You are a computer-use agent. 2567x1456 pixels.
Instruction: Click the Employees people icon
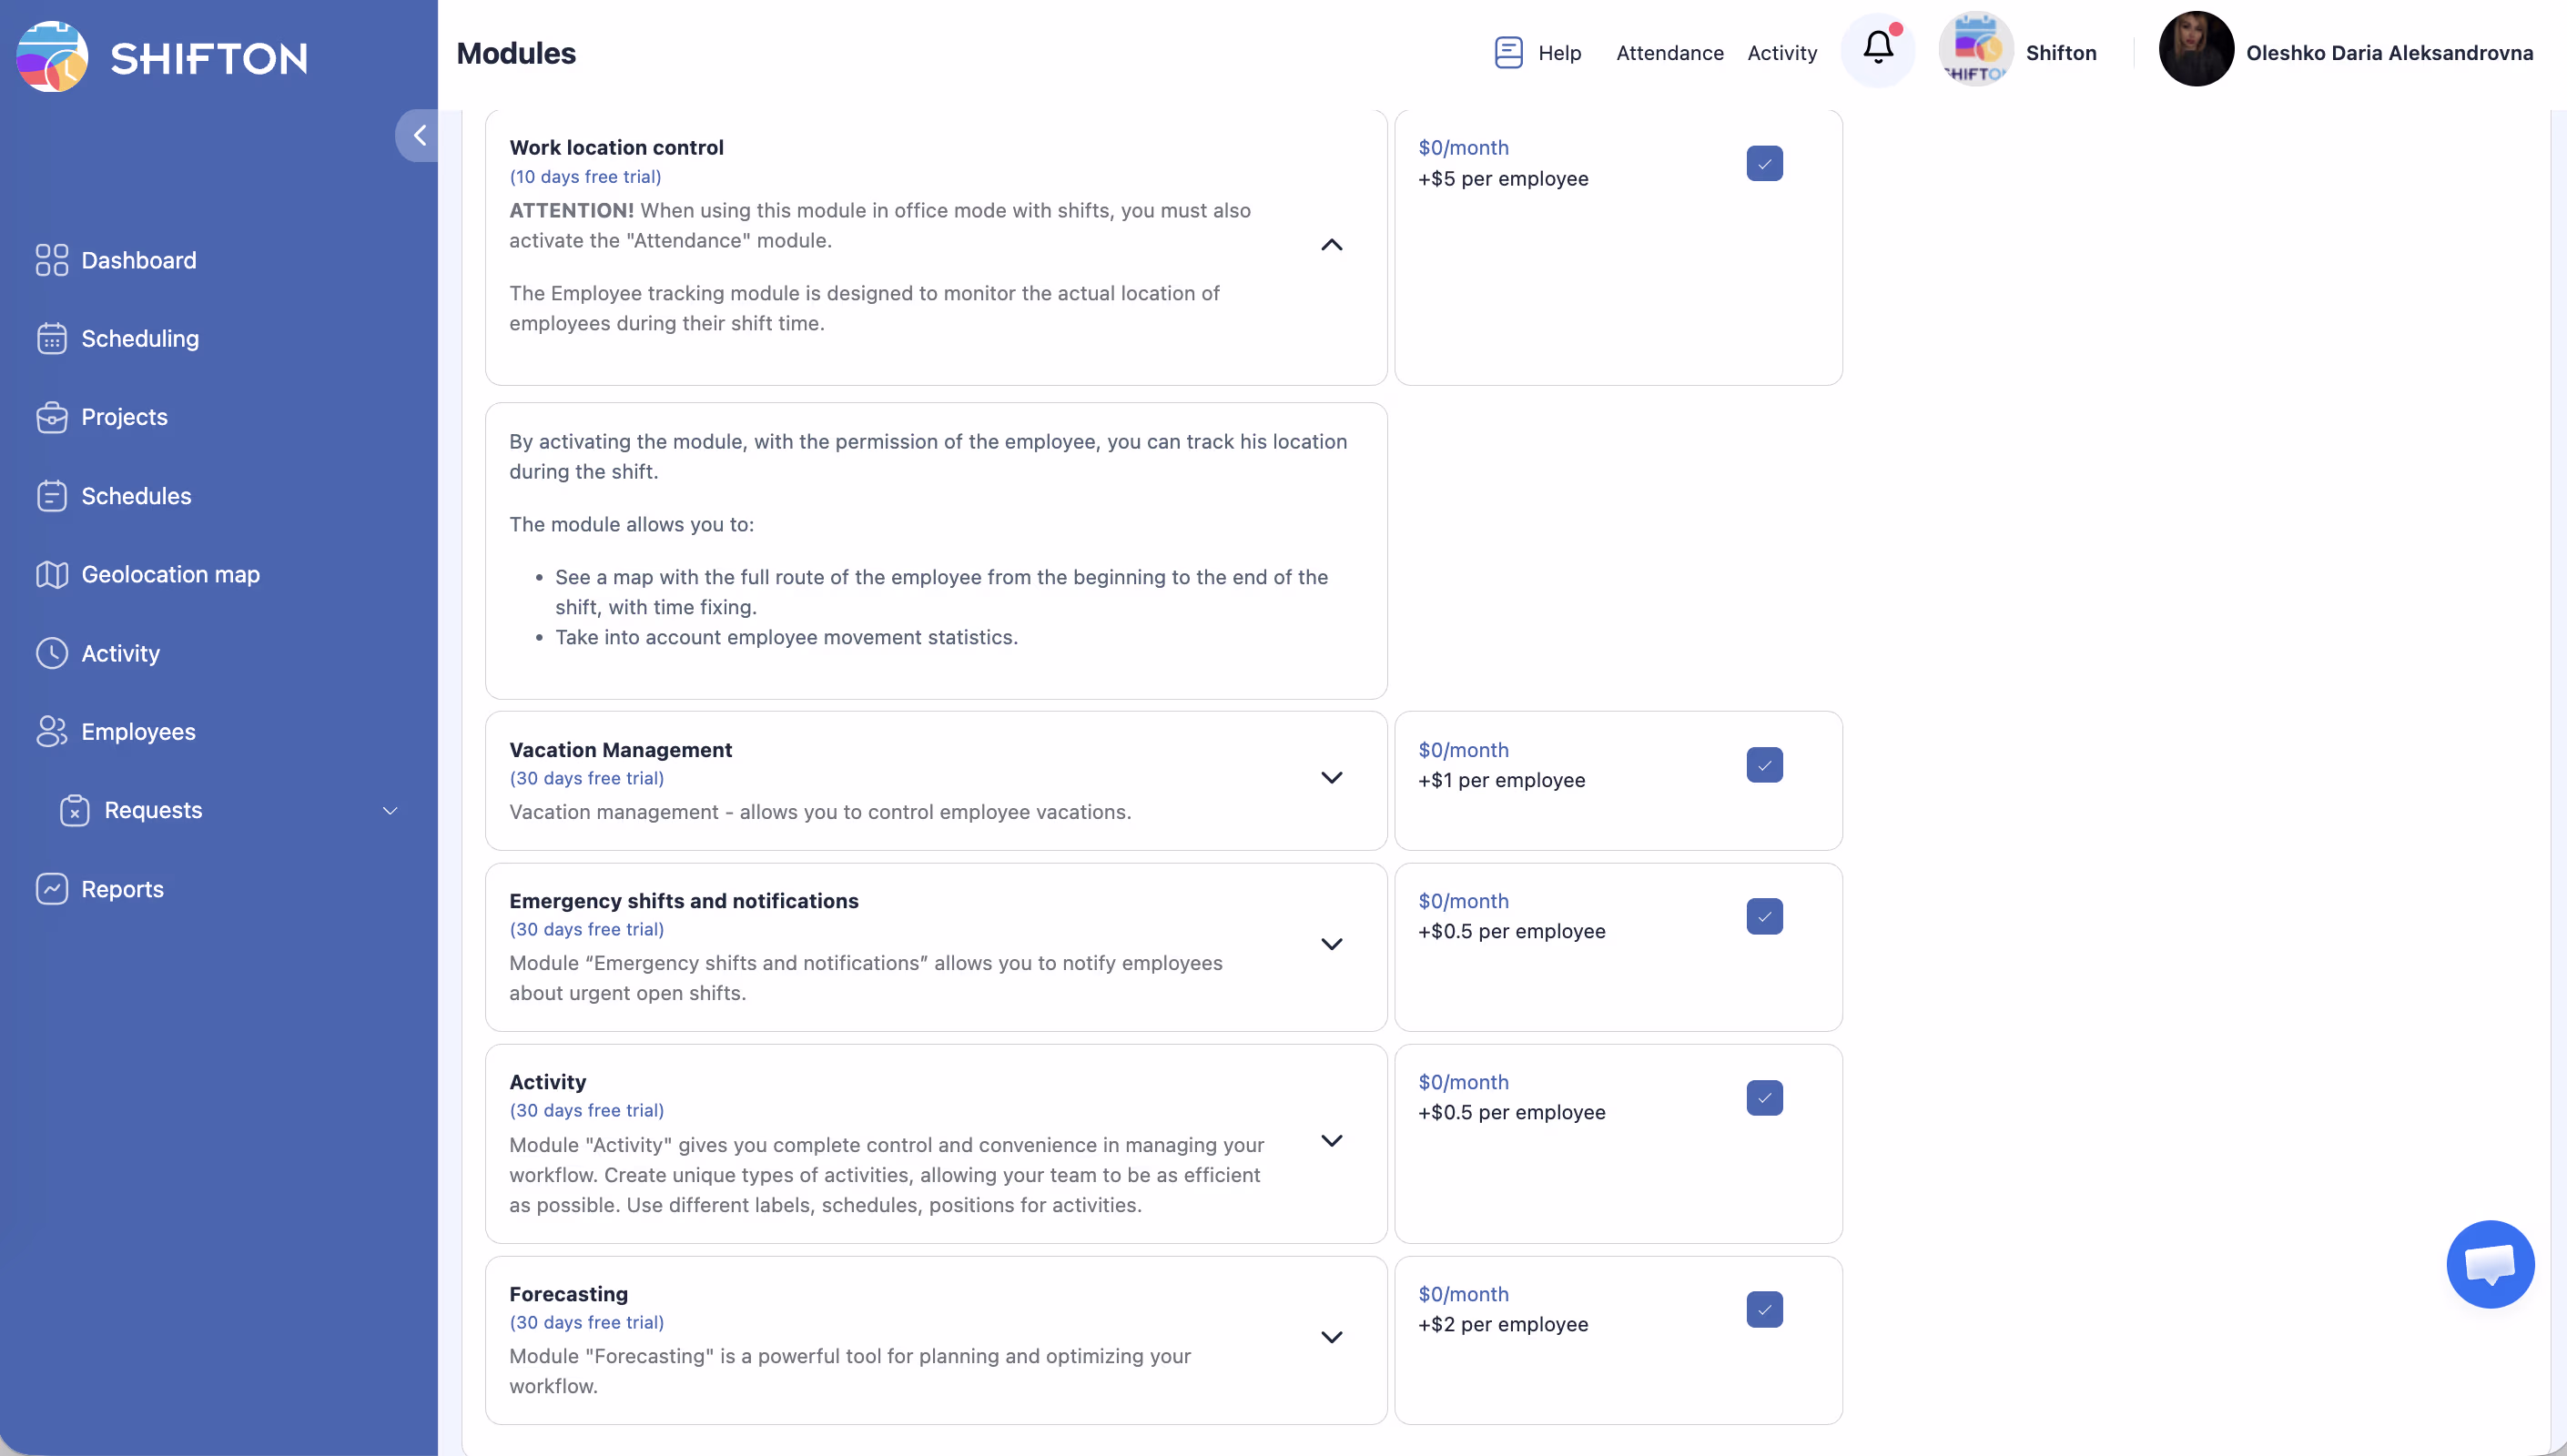pyautogui.click(x=51, y=731)
